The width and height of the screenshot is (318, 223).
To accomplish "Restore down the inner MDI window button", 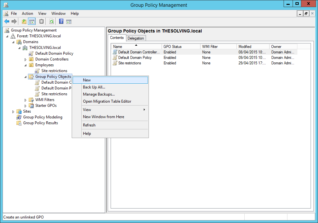I will pyautogui.click(x=306, y=14).
